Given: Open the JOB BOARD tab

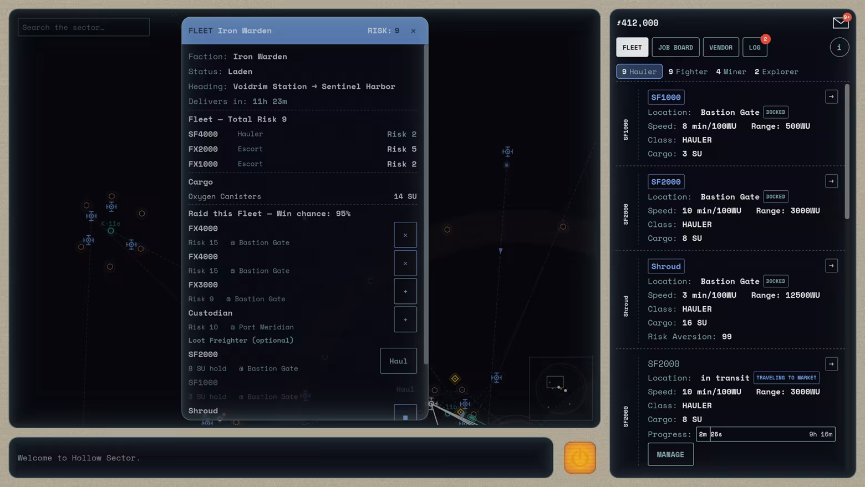Looking at the screenshot, I should [675, 47].
